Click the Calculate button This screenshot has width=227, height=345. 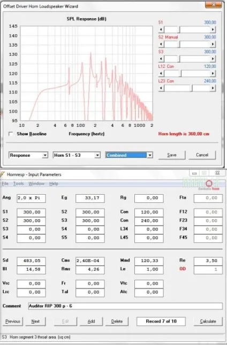[x=208, y=321]
